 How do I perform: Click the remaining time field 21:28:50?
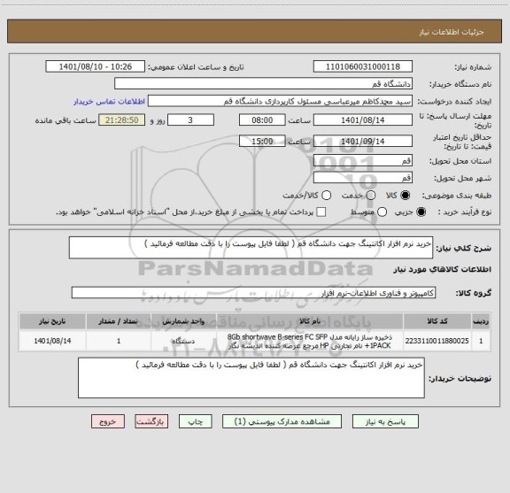point(122,120)
